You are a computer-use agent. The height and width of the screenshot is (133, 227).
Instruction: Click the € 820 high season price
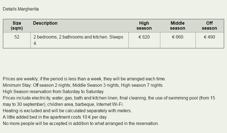click(x=144, y=37)
